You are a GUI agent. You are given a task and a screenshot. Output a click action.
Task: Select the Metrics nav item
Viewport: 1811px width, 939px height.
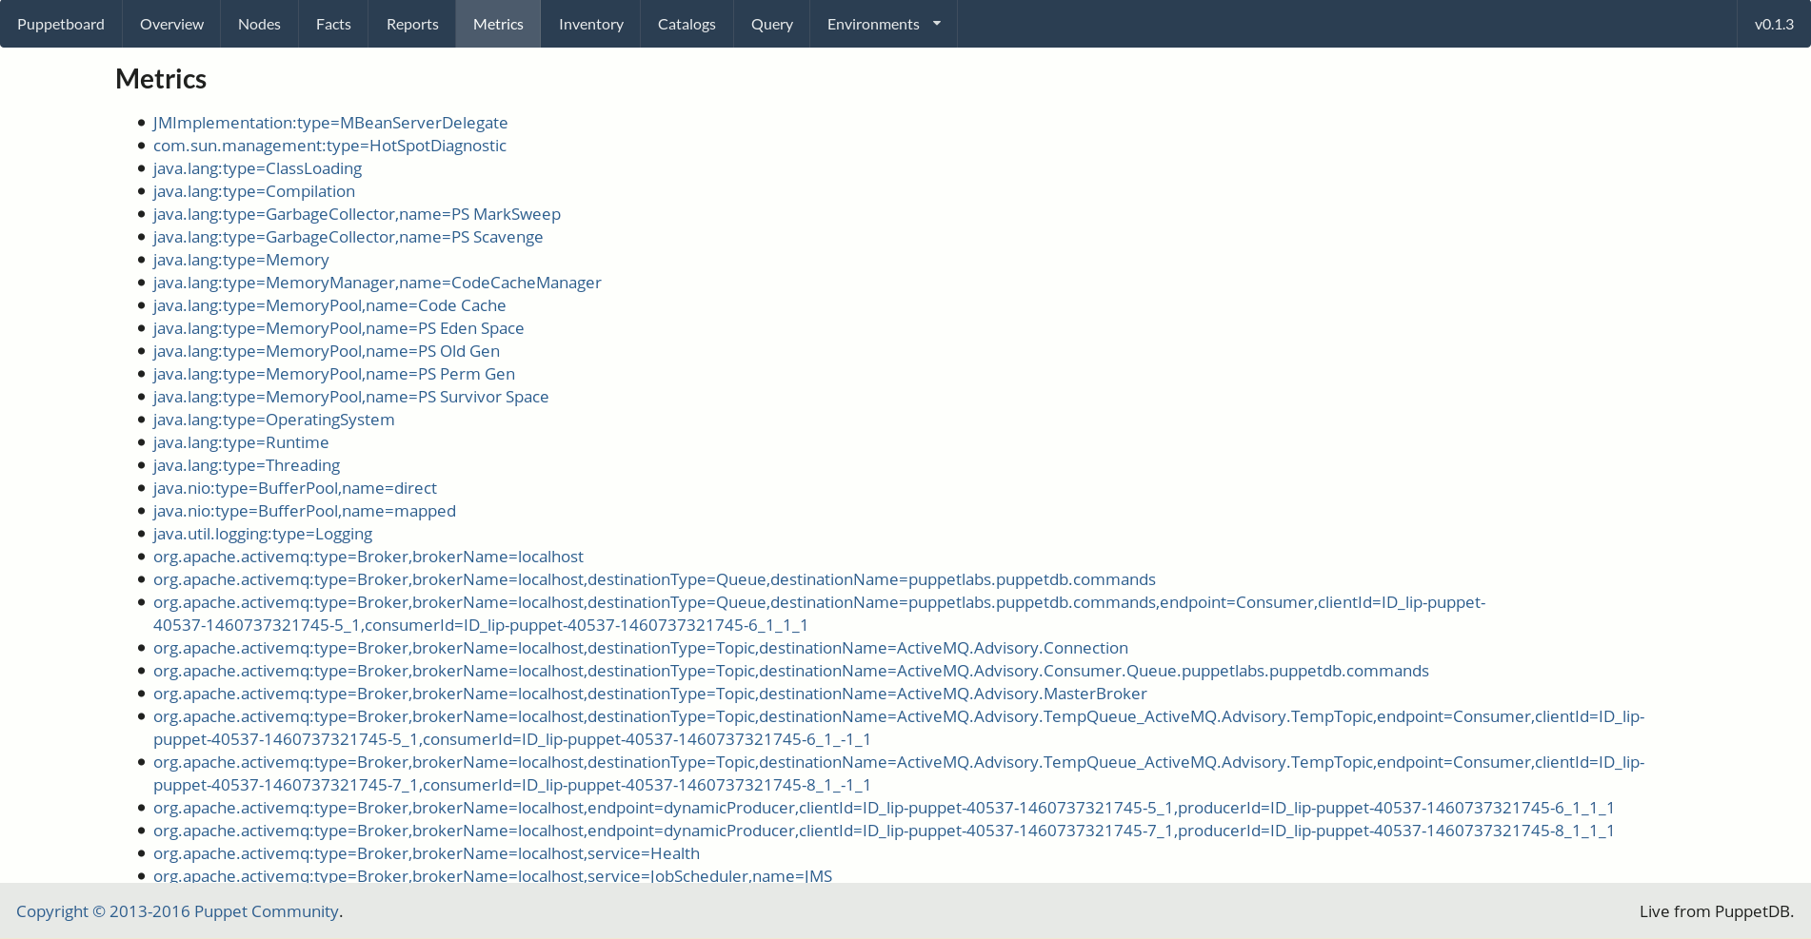coord(498,24)
